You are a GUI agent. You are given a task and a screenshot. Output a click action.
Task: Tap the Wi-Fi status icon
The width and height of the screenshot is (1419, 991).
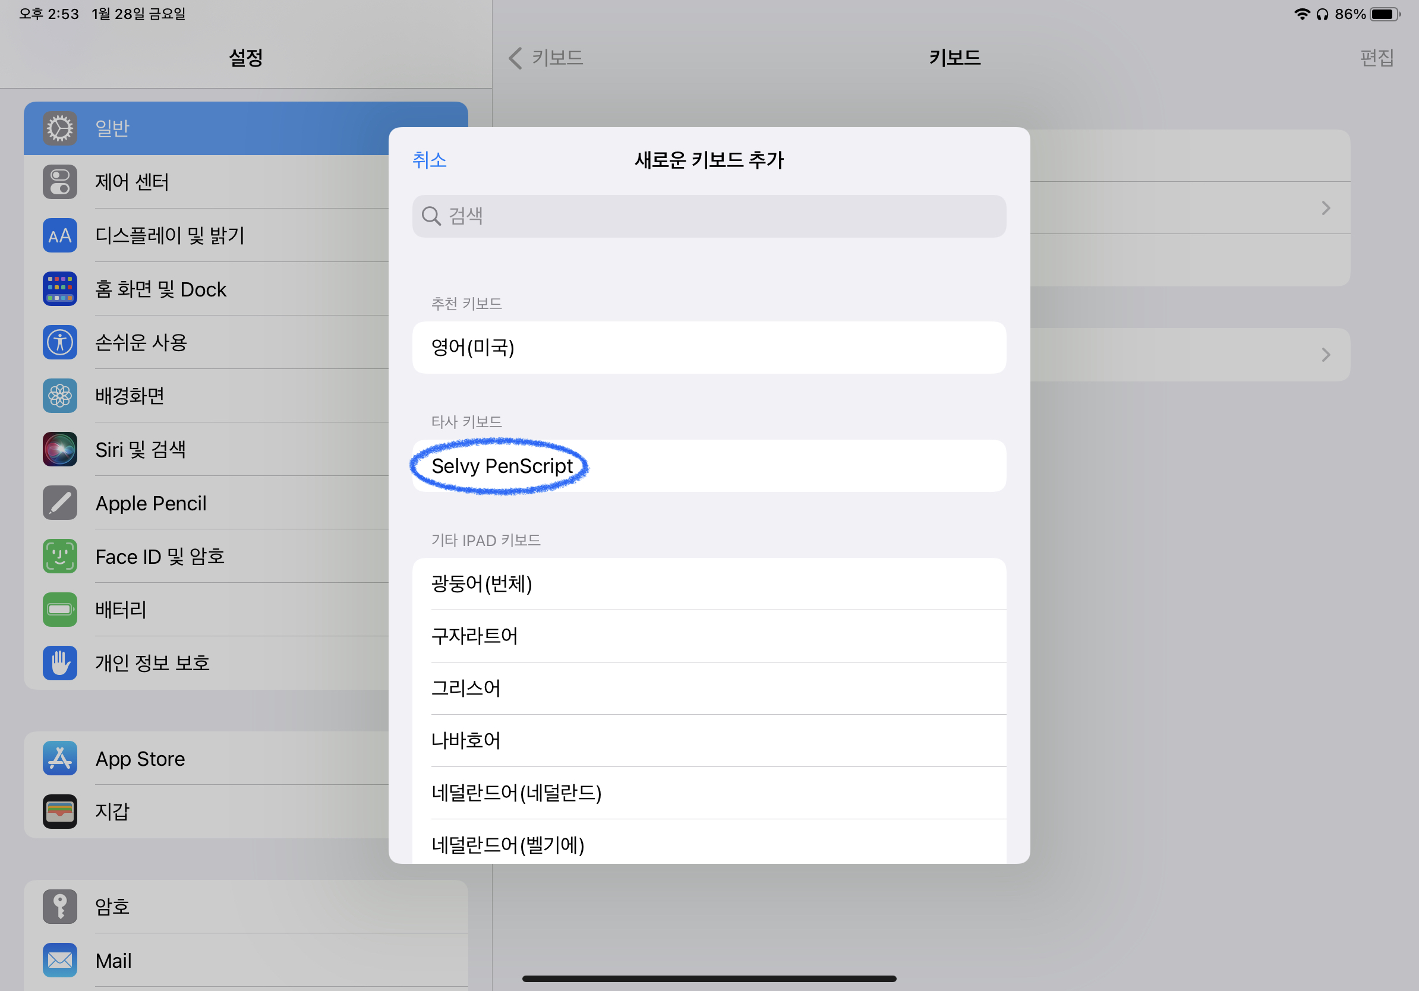point(1302,14)
